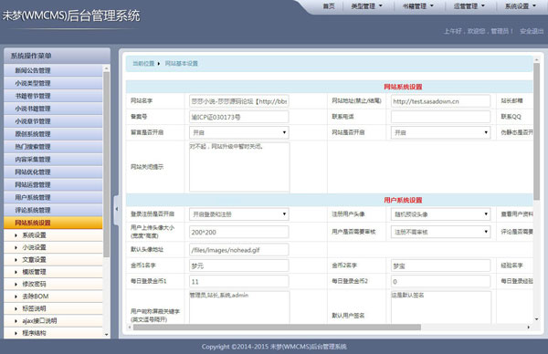
Task: Click the empty 联系电话 input field
Action: point(440,117)
